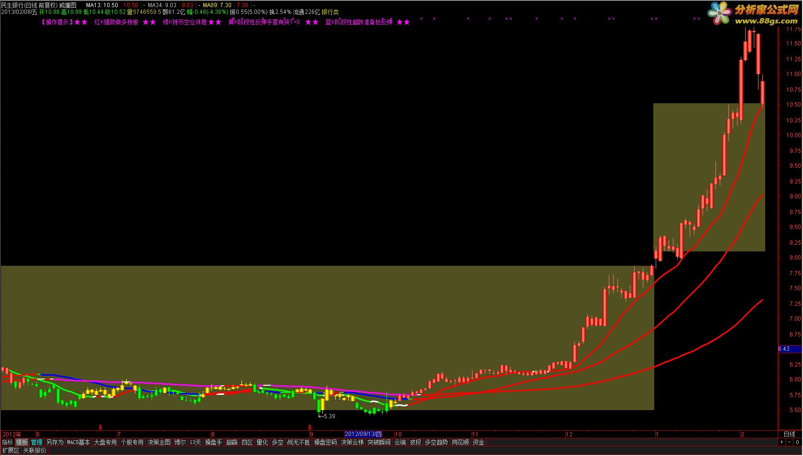Screen dimensions: 803x456
Task: Select the 战无不胜 template
Action: (298, 442)
